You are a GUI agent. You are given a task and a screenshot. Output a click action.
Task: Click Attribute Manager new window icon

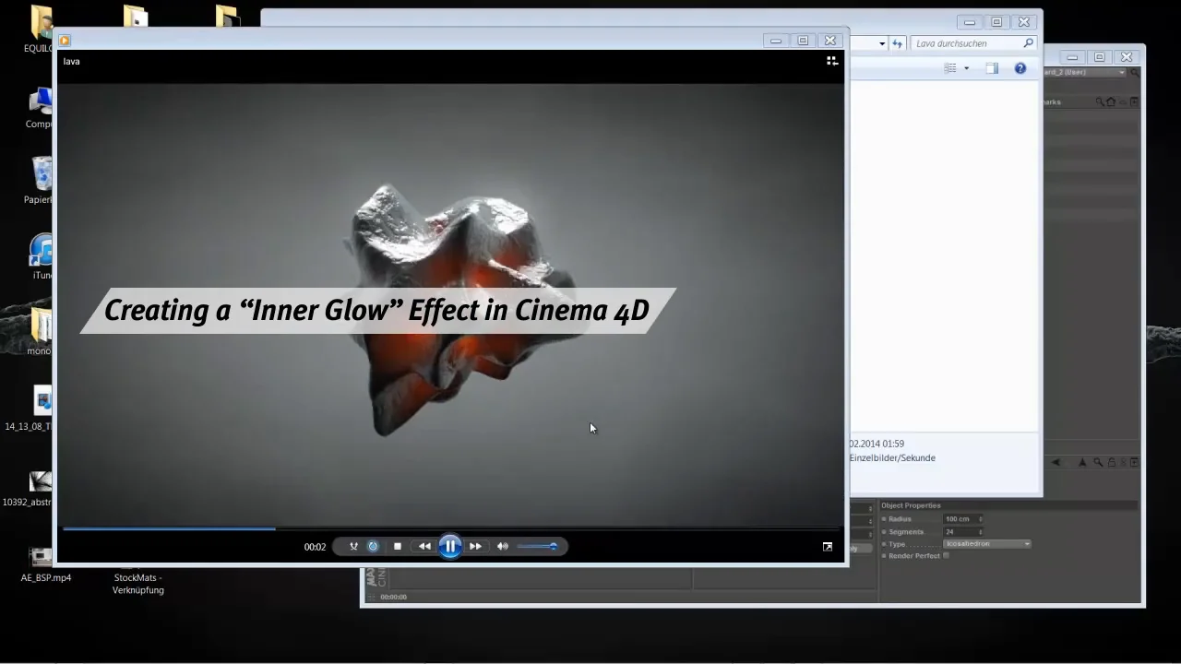(x=1135, y=463)
